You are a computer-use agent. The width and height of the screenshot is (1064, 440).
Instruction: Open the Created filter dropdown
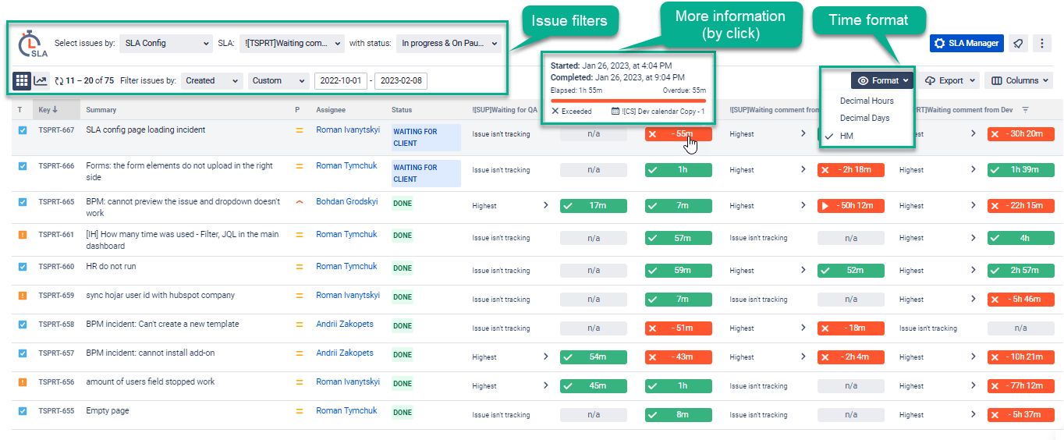pyautogui.click(x=211, y=80)
